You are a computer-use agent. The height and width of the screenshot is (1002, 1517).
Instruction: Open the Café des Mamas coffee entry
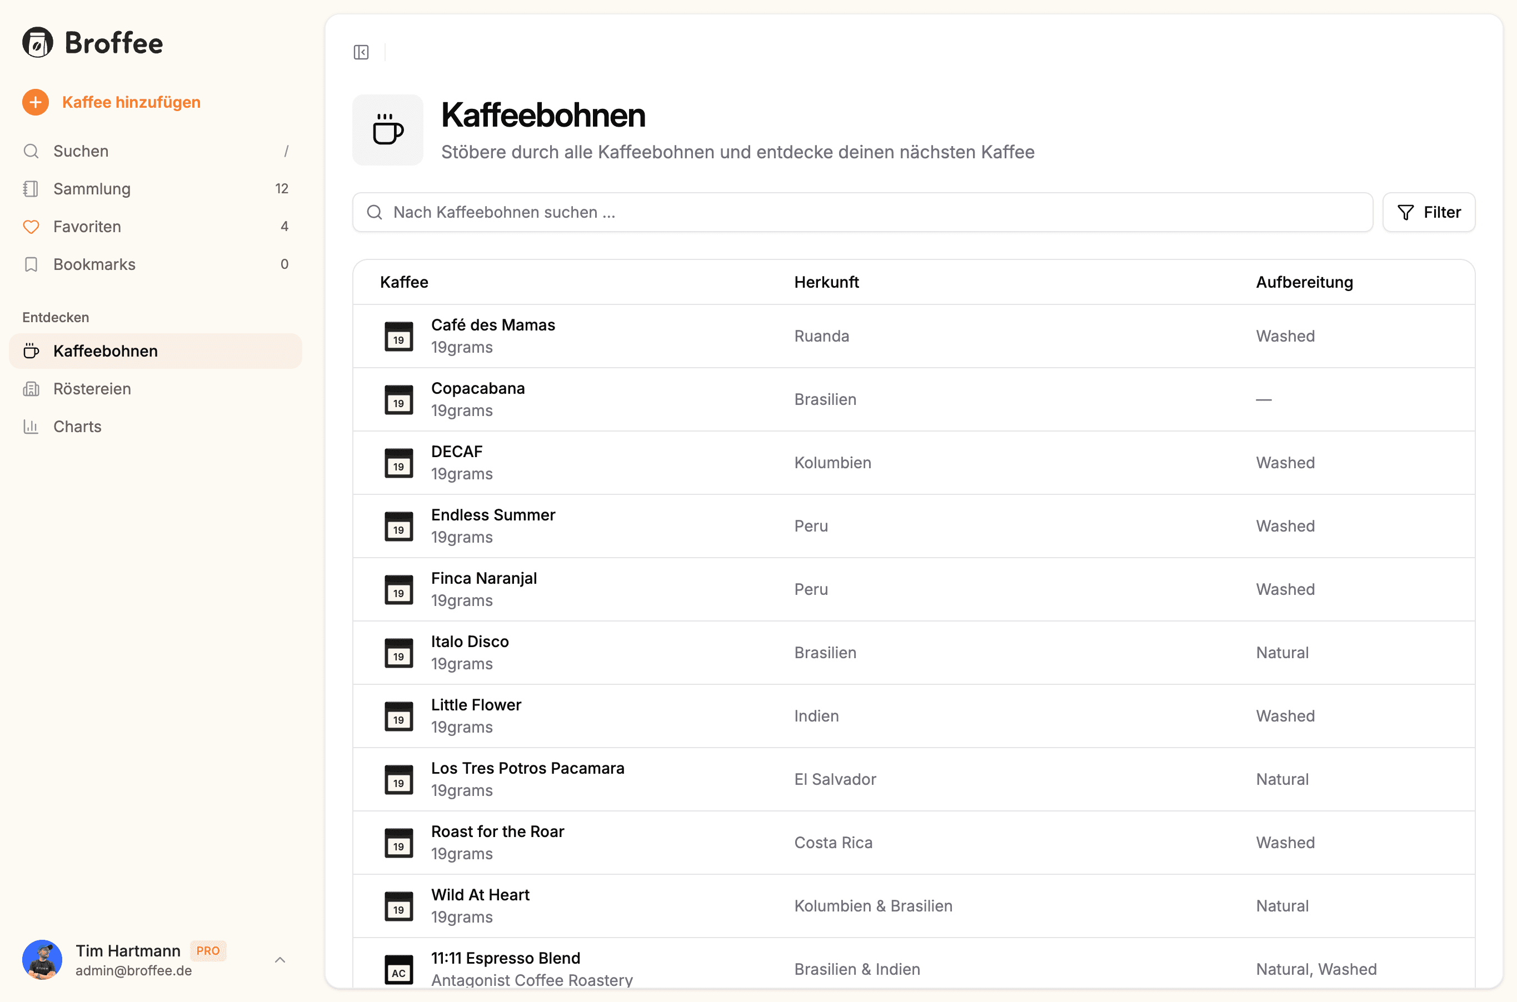914,336
